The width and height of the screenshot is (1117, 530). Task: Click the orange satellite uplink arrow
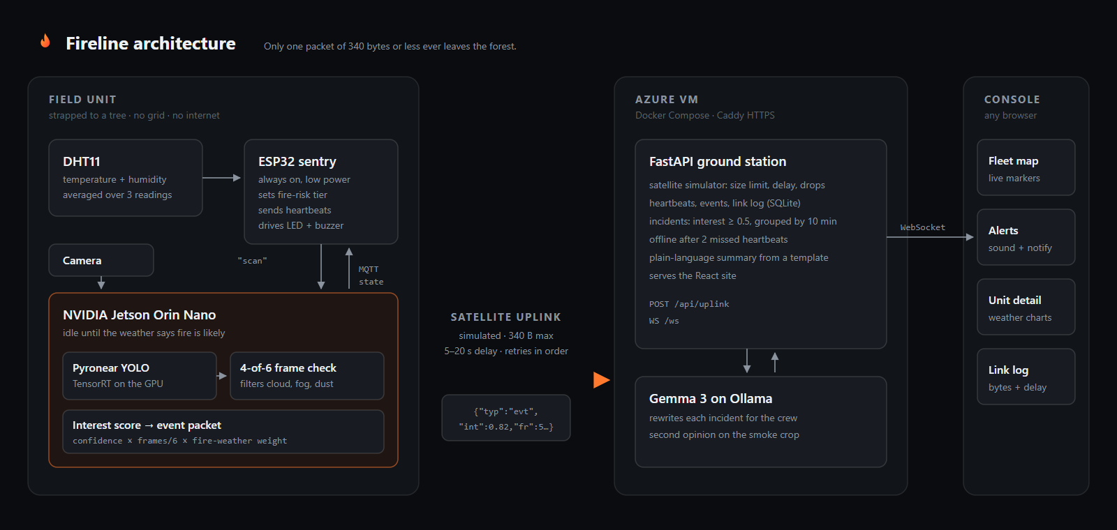(602, 380)
